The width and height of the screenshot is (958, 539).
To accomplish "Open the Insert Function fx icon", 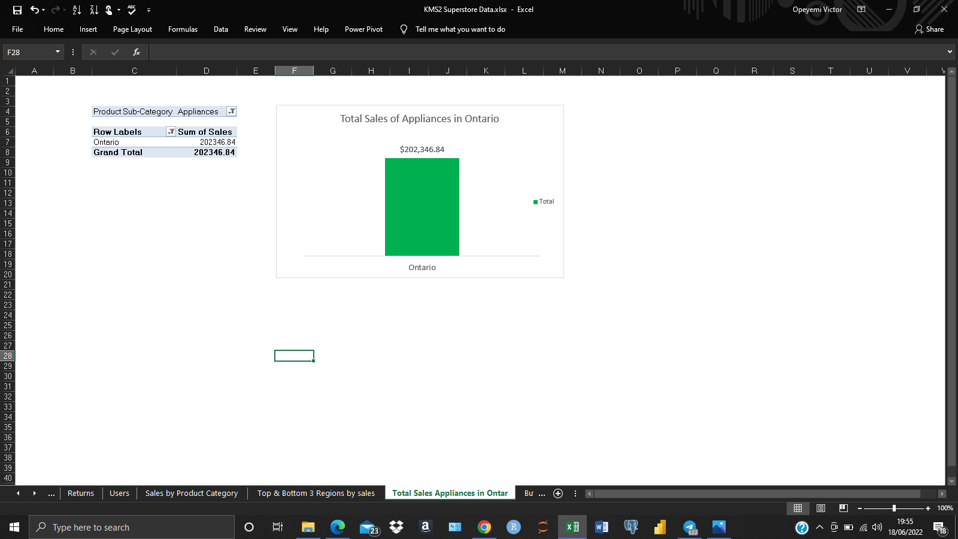I will 137,52.
